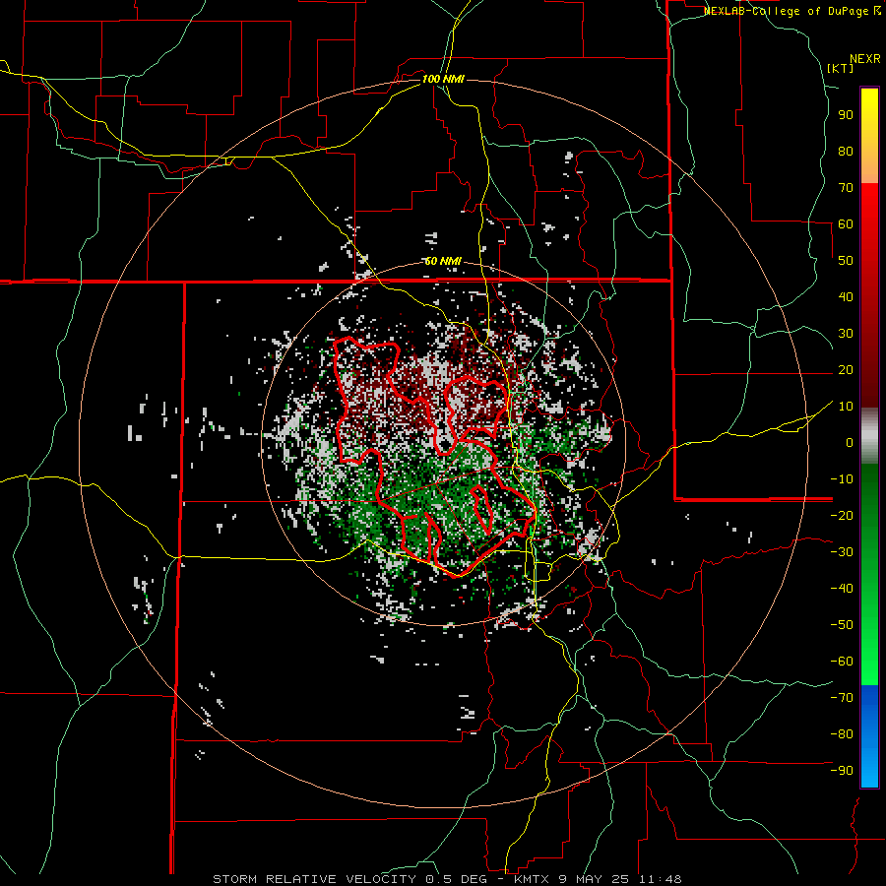Click the -60 value on the velocity scale
Viewport: 886px width, 886px height.
(x=842, y=662)
